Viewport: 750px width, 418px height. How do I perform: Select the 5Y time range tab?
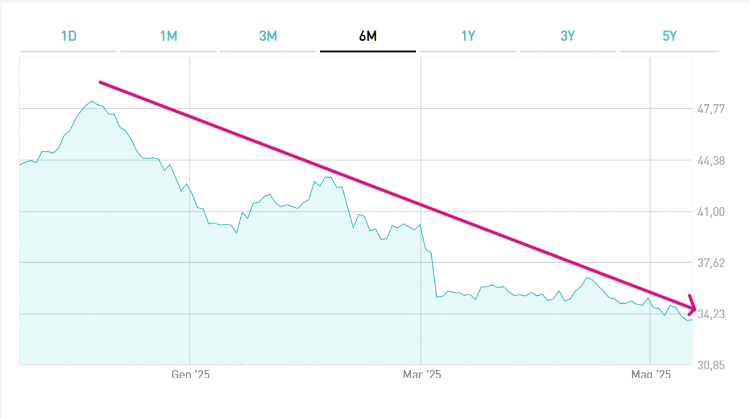(x=670, y=36)
